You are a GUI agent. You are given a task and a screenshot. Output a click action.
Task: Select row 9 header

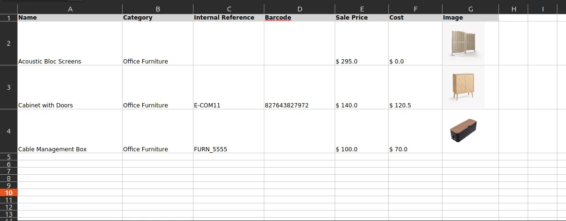point(9,185)
